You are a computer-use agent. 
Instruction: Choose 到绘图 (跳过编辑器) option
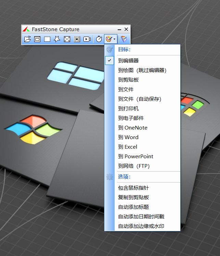pos(142,70)
